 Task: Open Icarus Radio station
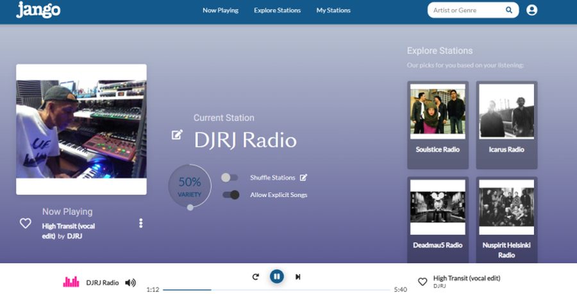coord(506,125)
